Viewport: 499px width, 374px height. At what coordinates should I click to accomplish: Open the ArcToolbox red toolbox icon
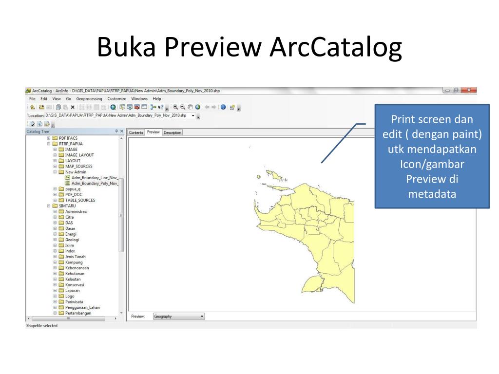(x=137, y=107)
